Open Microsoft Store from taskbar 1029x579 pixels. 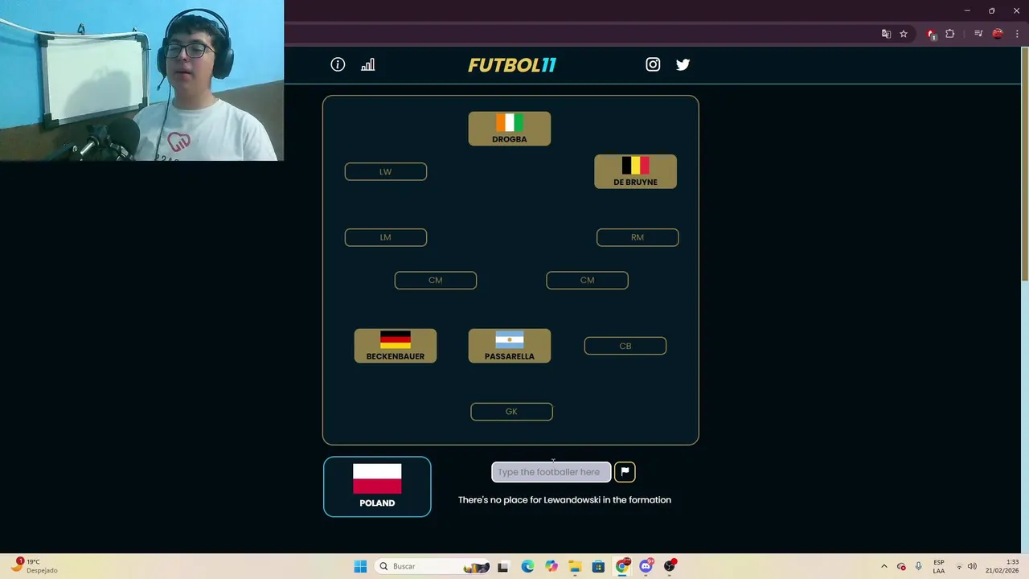598,566
